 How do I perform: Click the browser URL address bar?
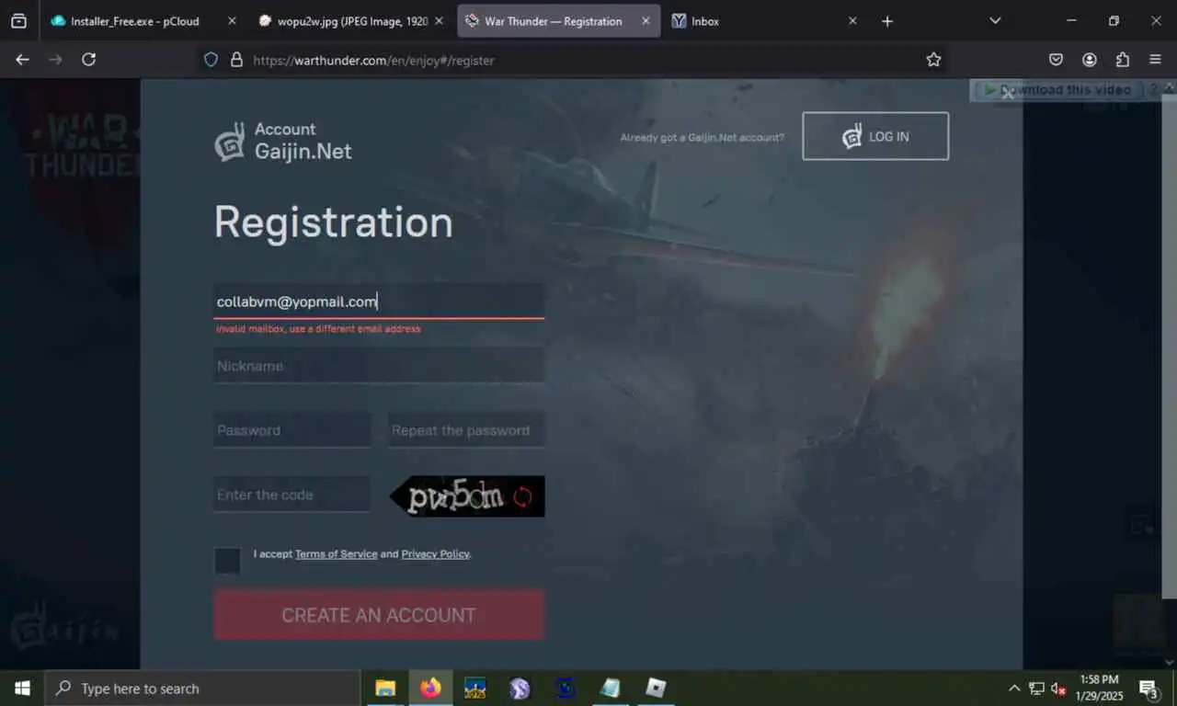tap(570, 60)
